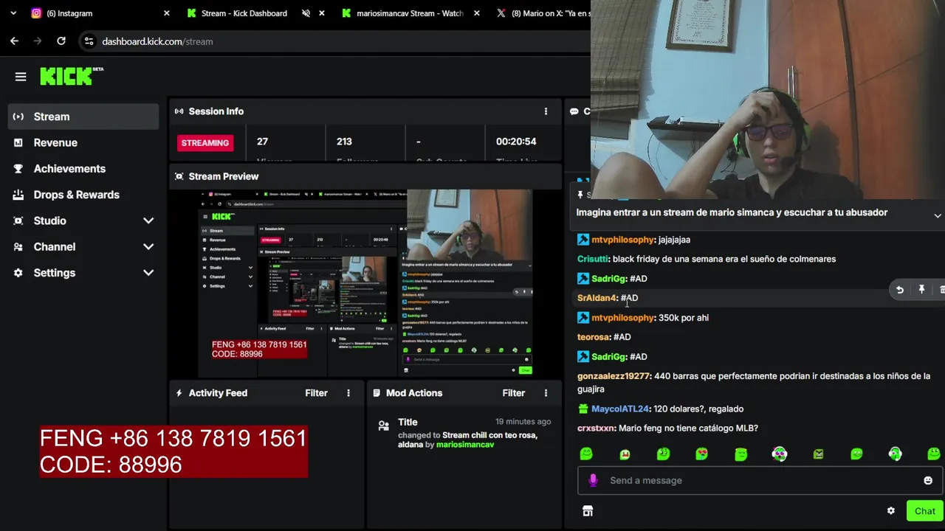Viewport: 945px width, 531px height.
Task: Click username teorosa in chat
Action: coord(593,337)
